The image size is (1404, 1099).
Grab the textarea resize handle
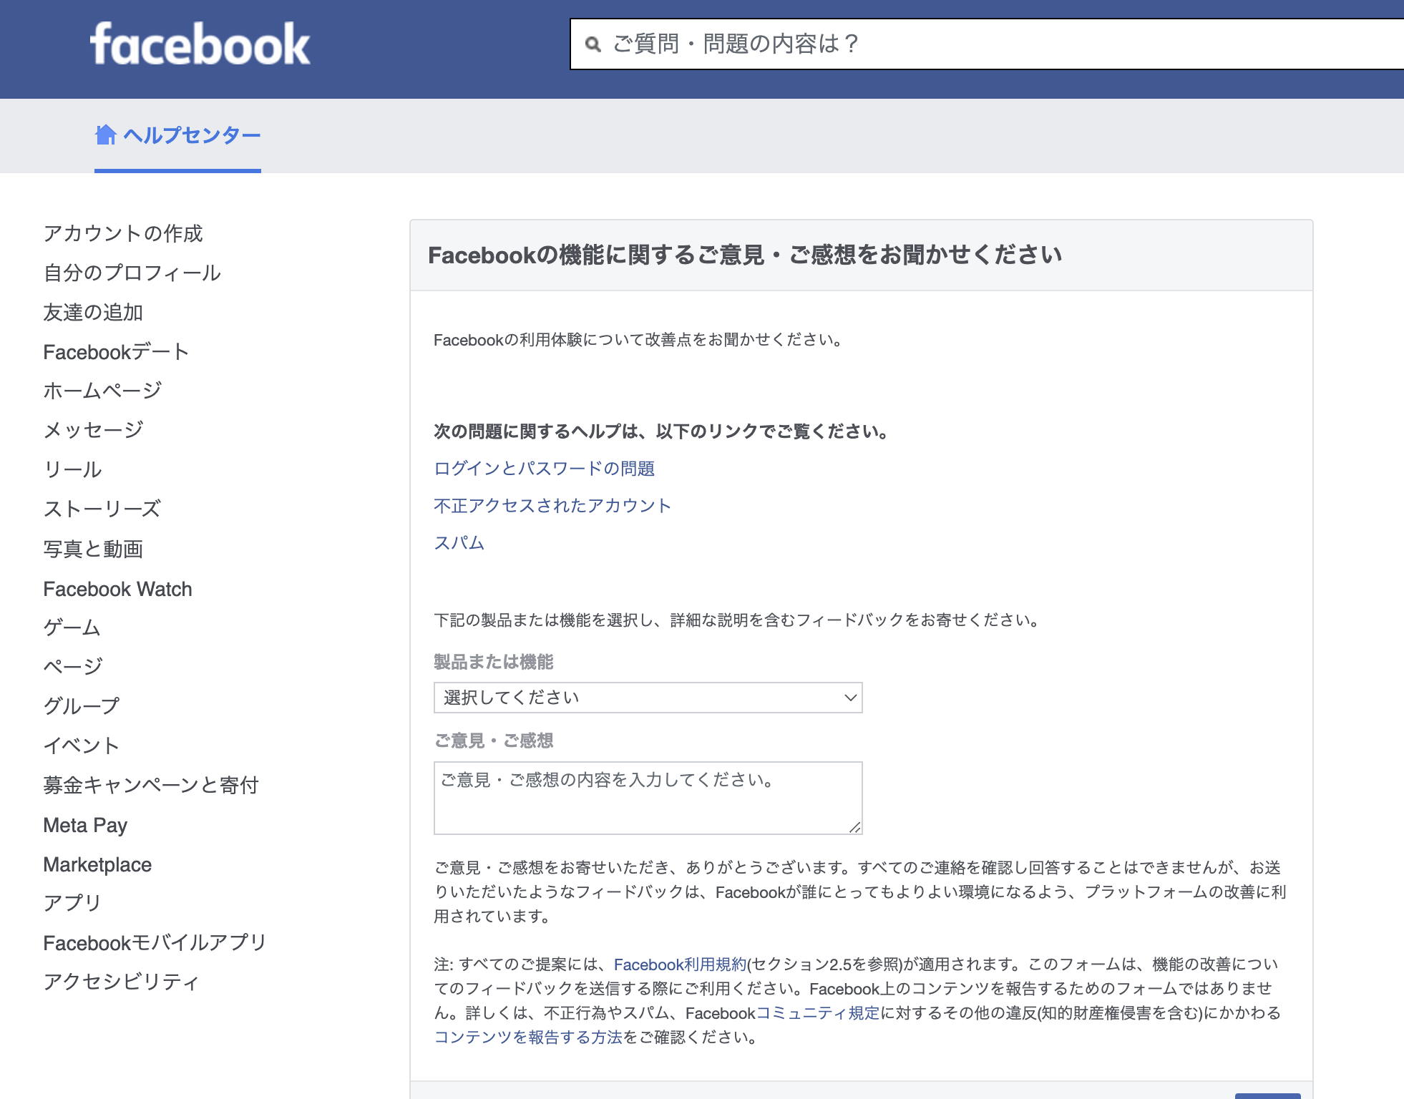[x=854, y=827]
